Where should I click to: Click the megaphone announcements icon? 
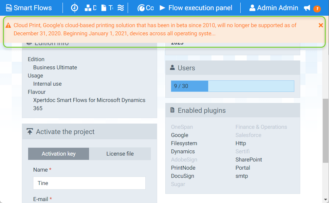pos(307,8)
